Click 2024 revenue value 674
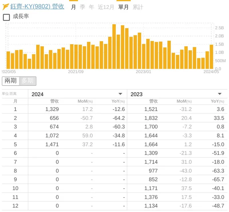The height and width of the screenshot is (212, 229). [x=54, y=127]
